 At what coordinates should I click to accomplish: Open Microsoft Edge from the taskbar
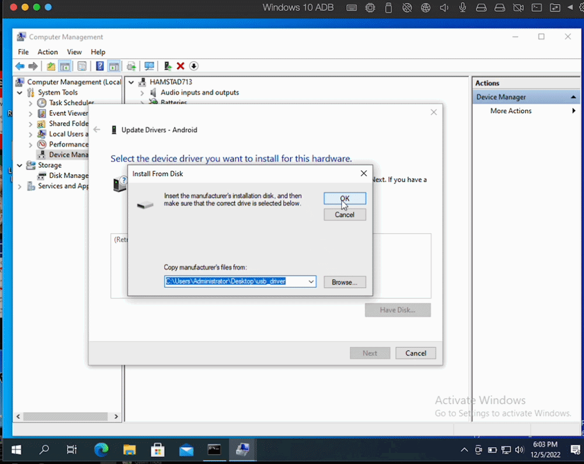pyautogui.click(x=101, y=450)
